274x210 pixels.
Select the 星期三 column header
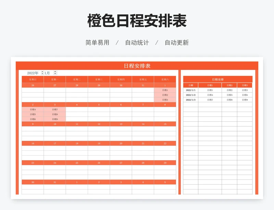[x=99, y=79]
